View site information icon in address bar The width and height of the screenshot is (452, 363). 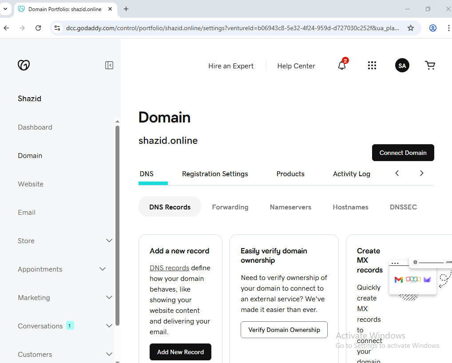click(57, 28)
